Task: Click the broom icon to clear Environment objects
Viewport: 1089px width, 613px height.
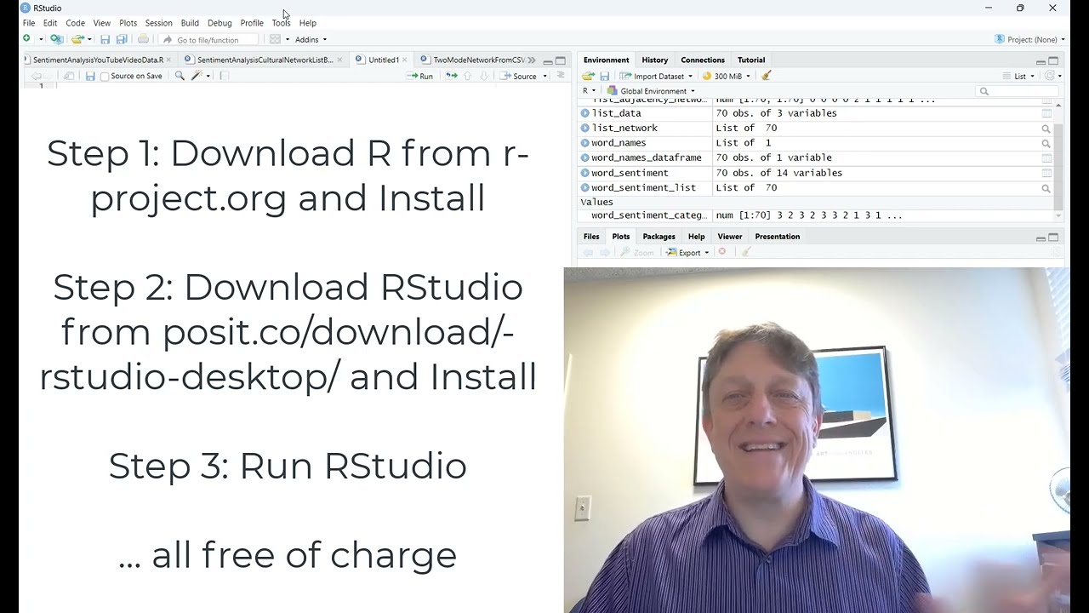Action: 766,76
